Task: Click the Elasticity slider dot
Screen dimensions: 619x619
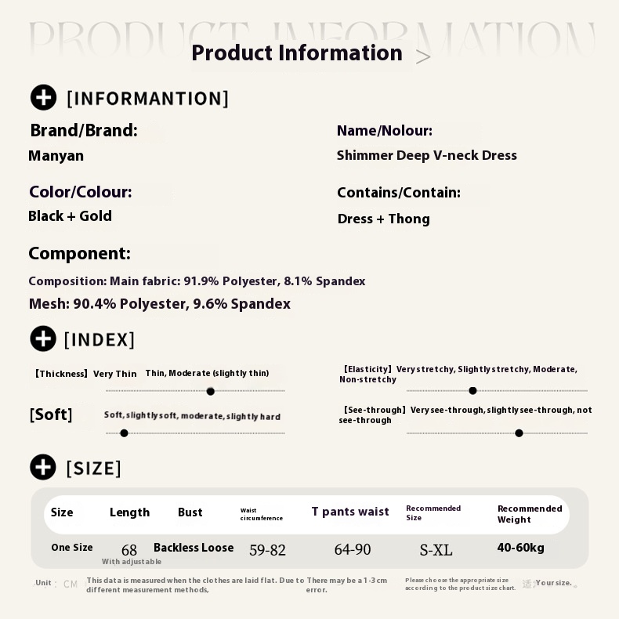Action: coord(472,390)
